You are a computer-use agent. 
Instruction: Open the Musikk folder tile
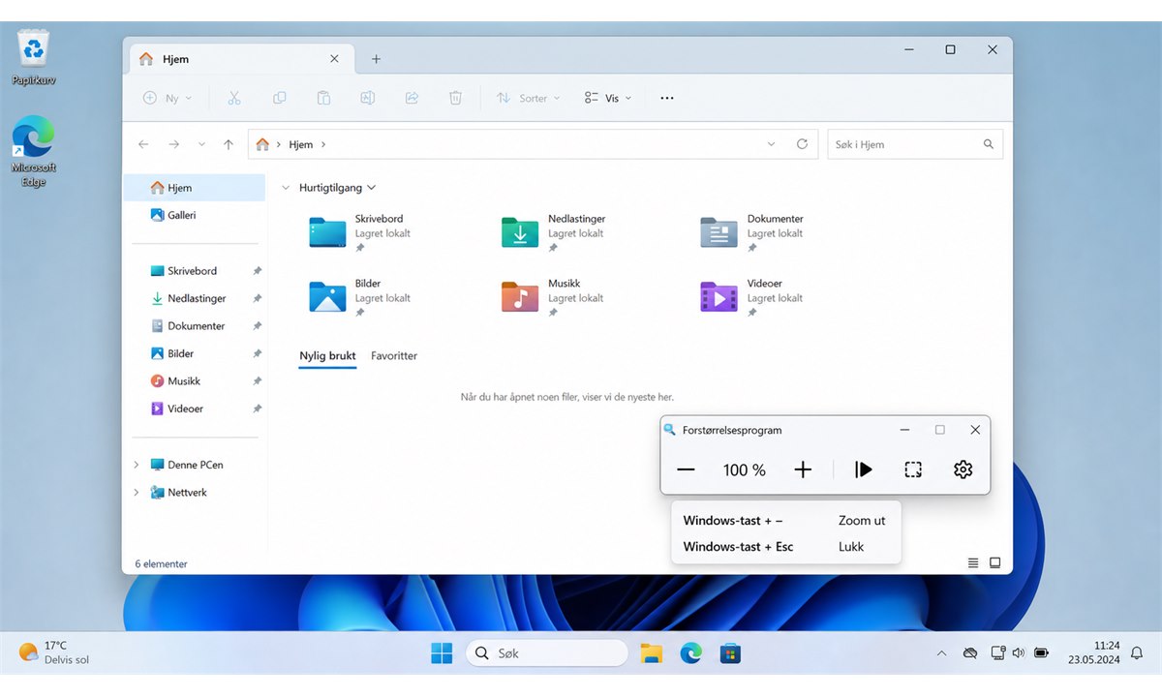point(554,297)
